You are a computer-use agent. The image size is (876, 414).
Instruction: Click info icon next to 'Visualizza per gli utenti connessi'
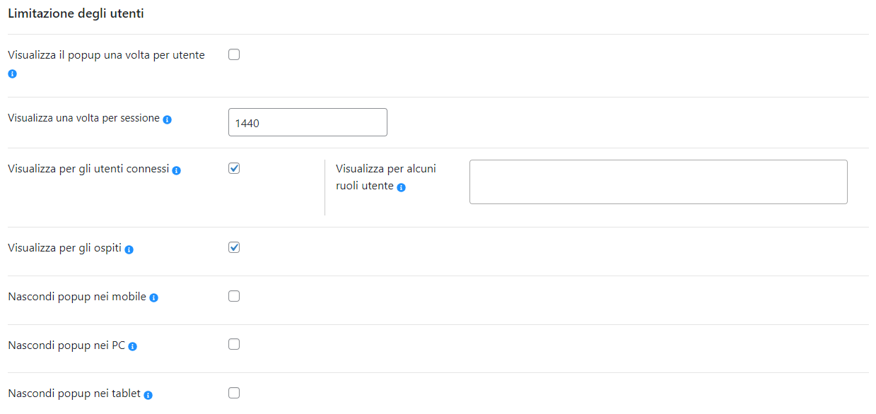(x=177, y=170)
